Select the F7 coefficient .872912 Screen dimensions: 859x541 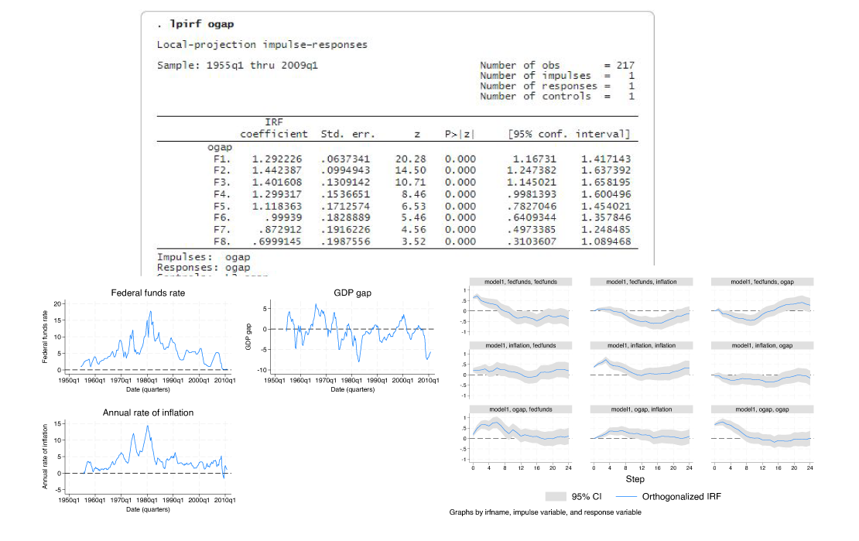point(280,229)
